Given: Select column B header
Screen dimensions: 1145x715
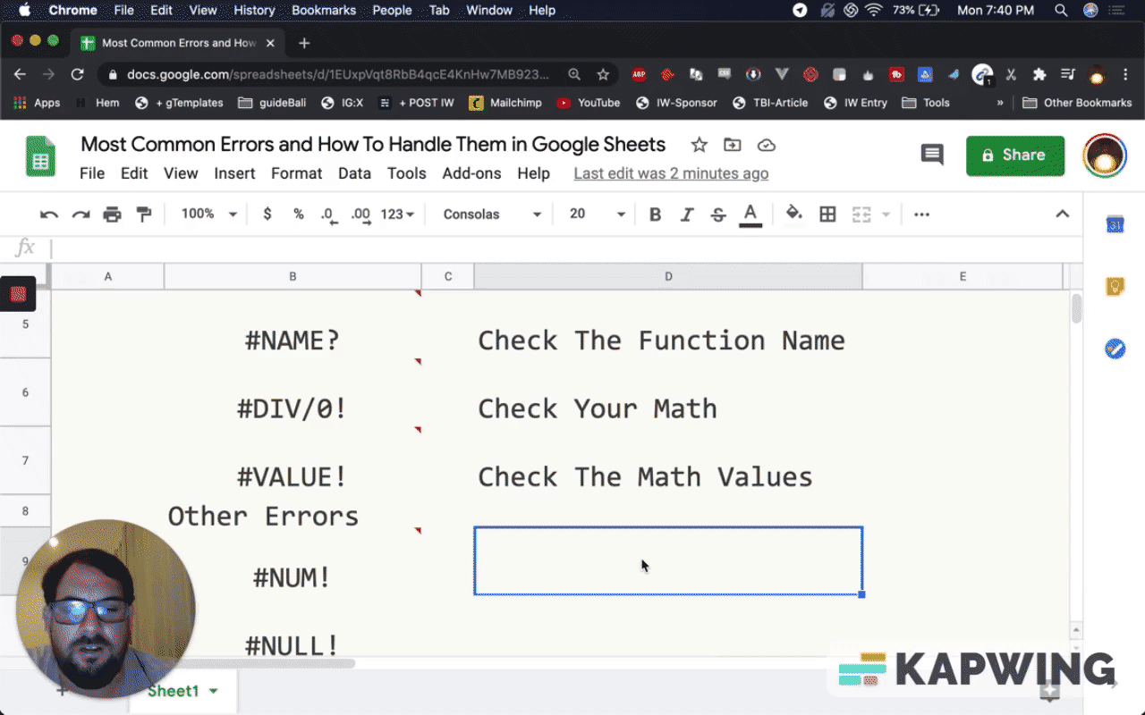Looking at the screenshot, I should click(x=293, y=277).
